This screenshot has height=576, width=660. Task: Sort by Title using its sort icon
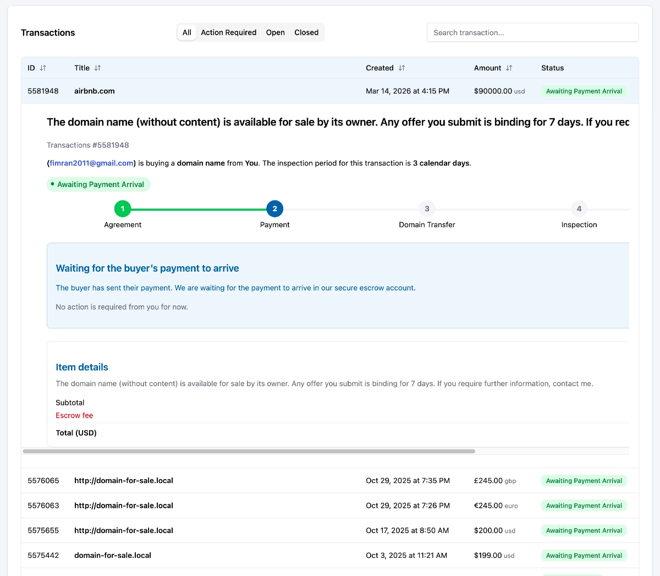point(97,68)
